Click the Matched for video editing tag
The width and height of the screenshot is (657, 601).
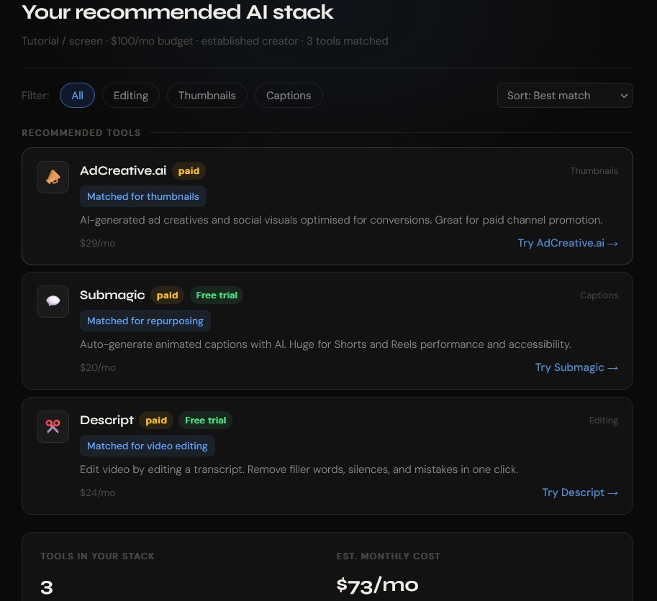pos(148,446)
